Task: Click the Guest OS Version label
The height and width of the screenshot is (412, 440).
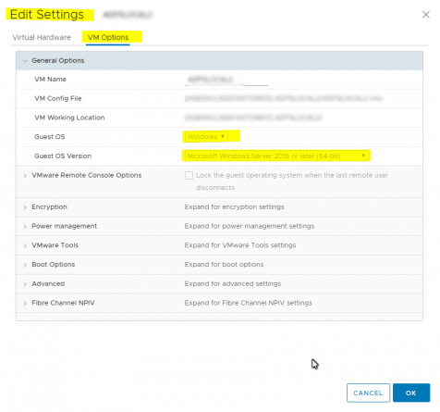Action: click(63, 156)
